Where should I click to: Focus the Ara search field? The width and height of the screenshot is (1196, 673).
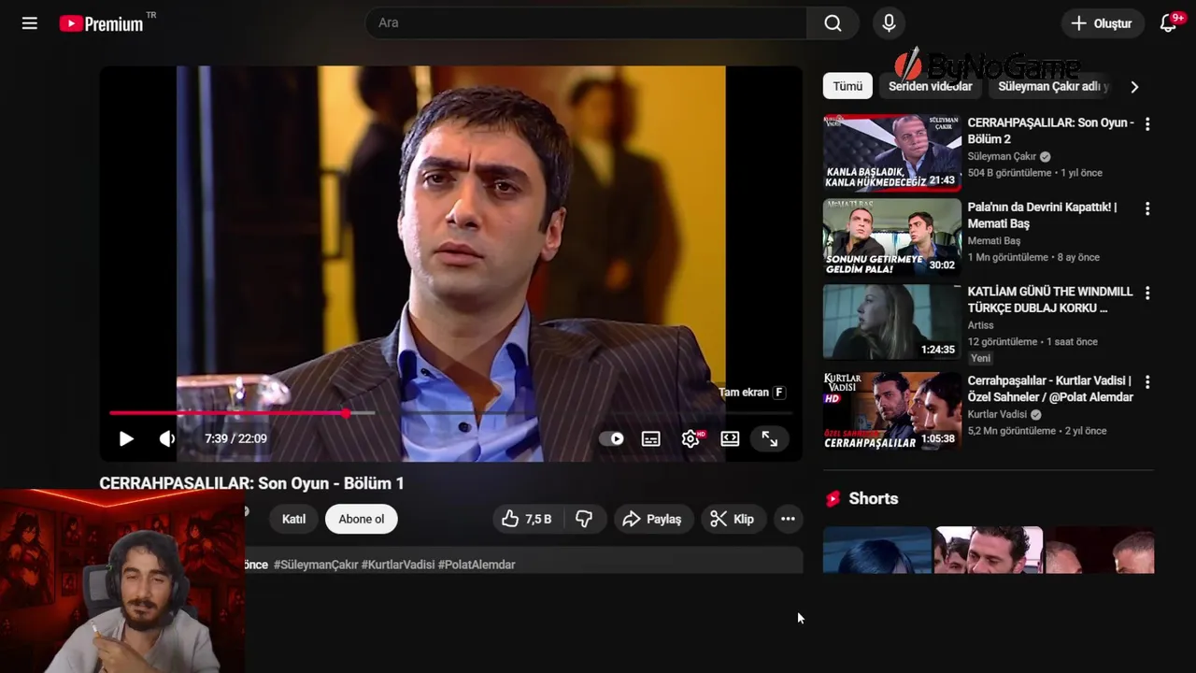[587, 23]
